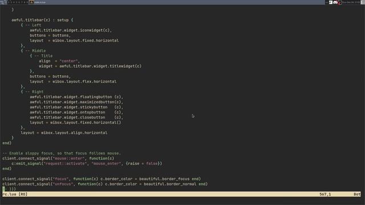Viewport: 365px width, 205px height.
Task: Click the 'closebutton (c),' line
Action: point(76,117)
